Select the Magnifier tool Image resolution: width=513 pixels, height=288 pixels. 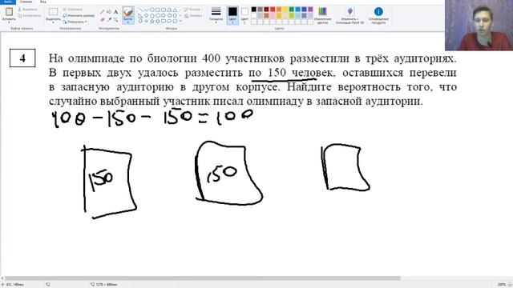[x=115, y=19]
